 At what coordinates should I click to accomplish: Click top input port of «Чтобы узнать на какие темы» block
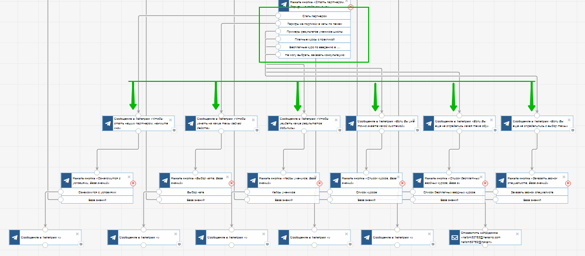tap(221, 116)
